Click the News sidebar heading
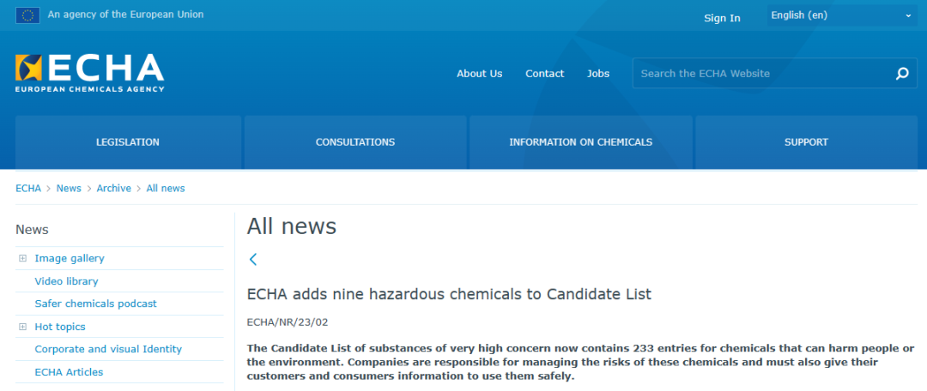Screen dimensions: 927x391 pyautogui.click(x=32, y=230)
